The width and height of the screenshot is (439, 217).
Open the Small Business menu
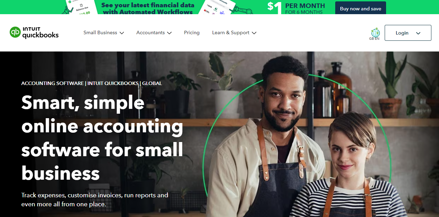104,32
